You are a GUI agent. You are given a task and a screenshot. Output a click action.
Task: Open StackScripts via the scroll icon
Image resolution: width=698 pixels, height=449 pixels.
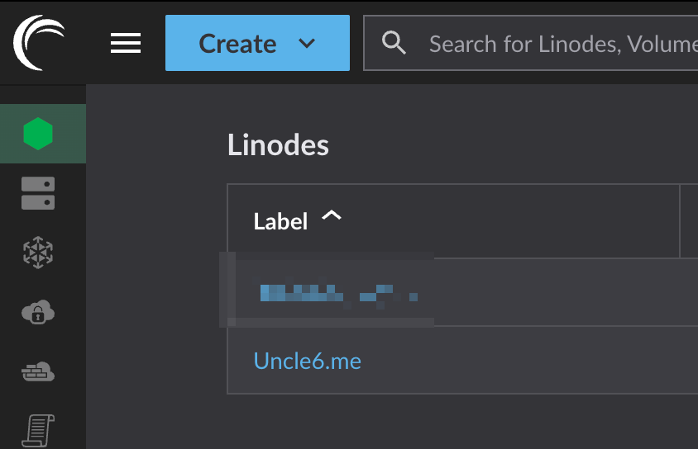(x=38, y=431)
